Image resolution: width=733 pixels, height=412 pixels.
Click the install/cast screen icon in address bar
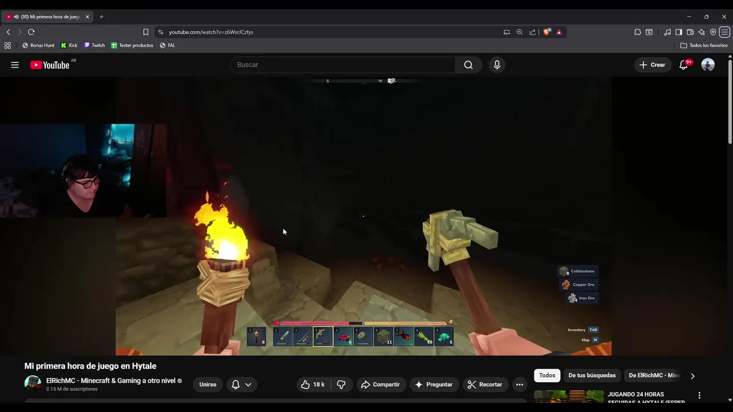[506, 32]
